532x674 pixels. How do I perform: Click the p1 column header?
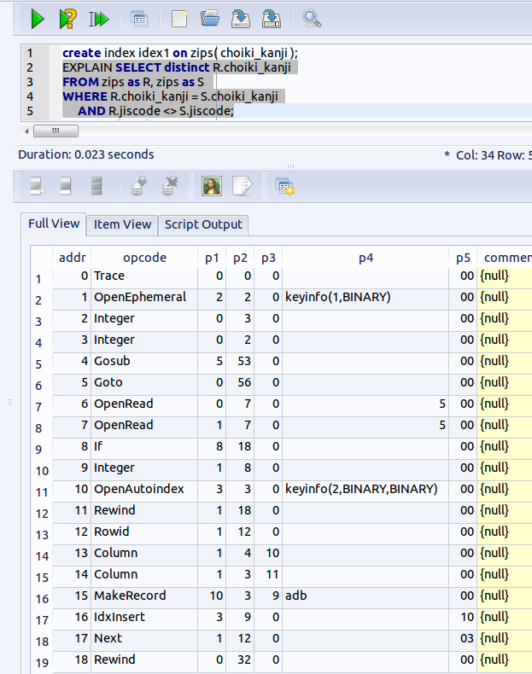[212, 258]
